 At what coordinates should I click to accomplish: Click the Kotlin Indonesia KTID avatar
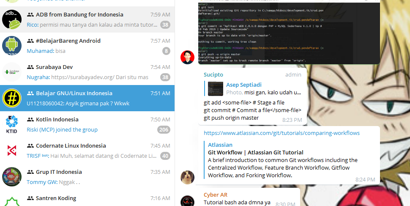tap(12, 124)
